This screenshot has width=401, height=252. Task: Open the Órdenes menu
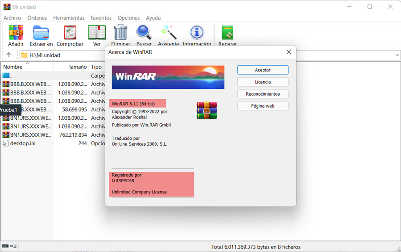click(x=37, y=18)
